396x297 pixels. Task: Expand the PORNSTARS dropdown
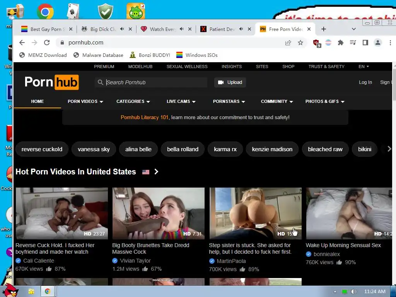[x=229, y=101]
